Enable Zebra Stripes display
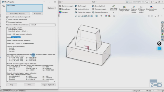 coord(65,9)
